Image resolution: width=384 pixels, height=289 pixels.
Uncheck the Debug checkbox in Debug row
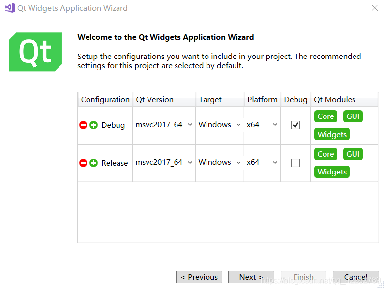pos(295,125)
